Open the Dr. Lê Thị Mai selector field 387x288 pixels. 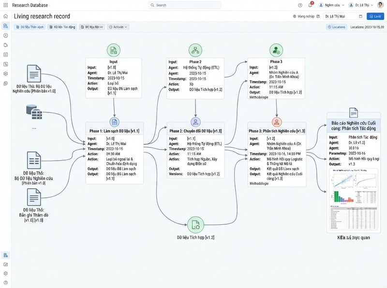point(343,16)
